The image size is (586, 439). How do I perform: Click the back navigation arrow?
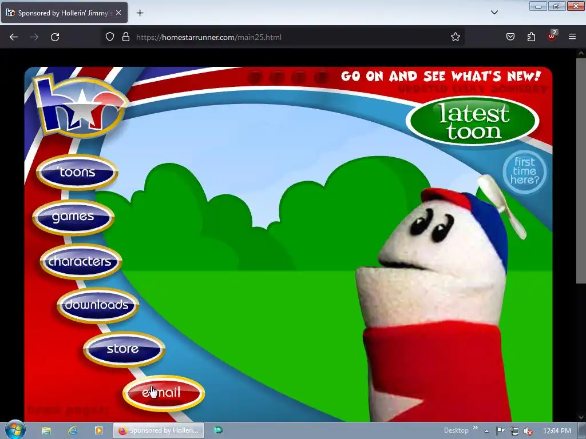14,37
